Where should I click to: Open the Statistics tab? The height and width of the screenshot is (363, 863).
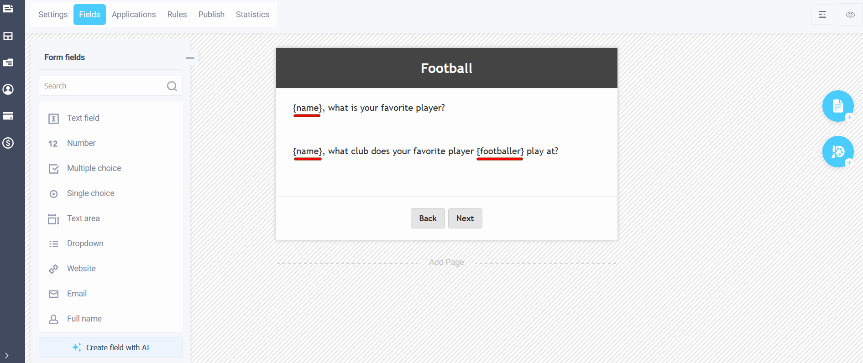[252, 15]
